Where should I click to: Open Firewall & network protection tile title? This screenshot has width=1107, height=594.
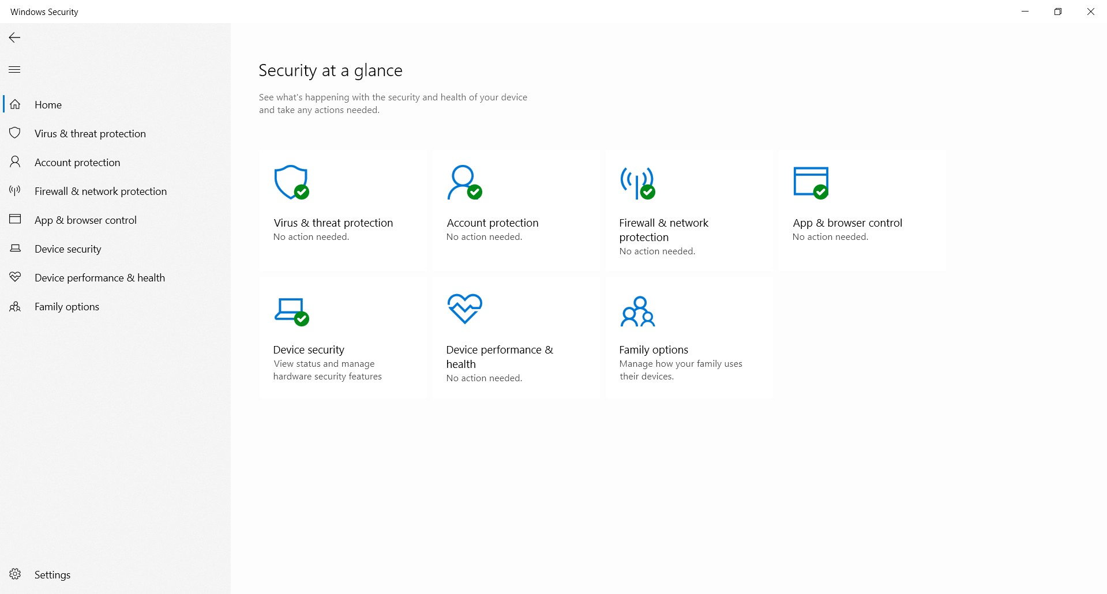pos(664,230)
